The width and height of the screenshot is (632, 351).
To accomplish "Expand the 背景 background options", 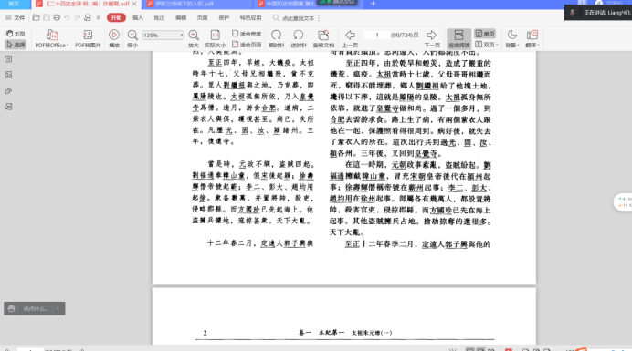I will click(x=512, y=39).
